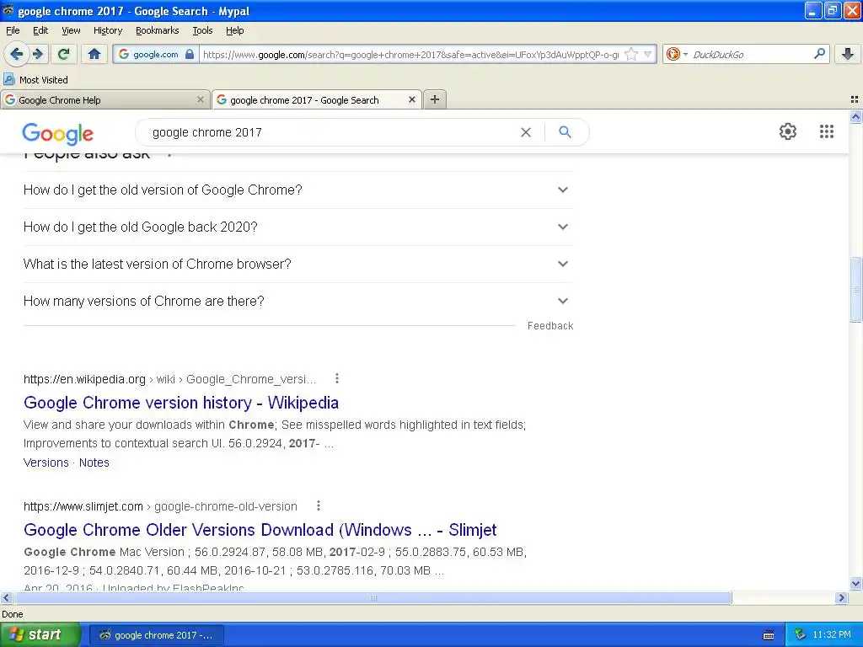This screenshot has height=647, width=863.
Task: Expand "How do I get the old Google back 2020?"
Action: [298, 227]
